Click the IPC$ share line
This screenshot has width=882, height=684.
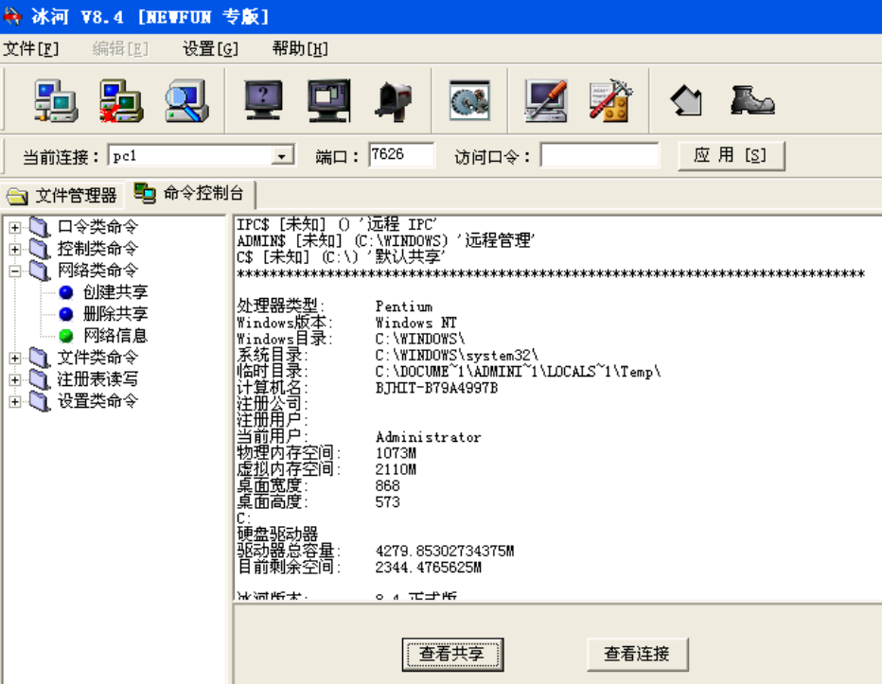[337, 224]
